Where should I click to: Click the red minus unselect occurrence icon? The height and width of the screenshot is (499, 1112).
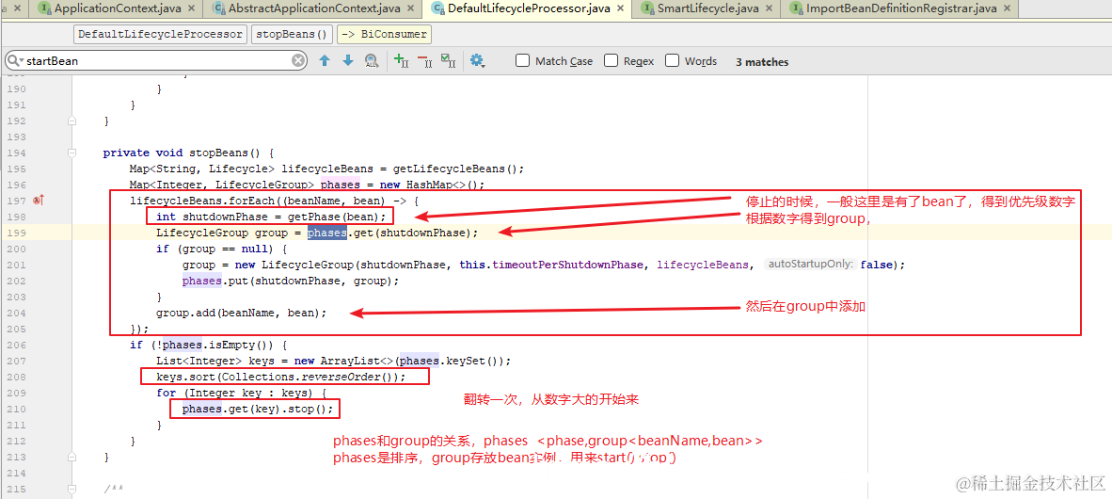point(424,61)
